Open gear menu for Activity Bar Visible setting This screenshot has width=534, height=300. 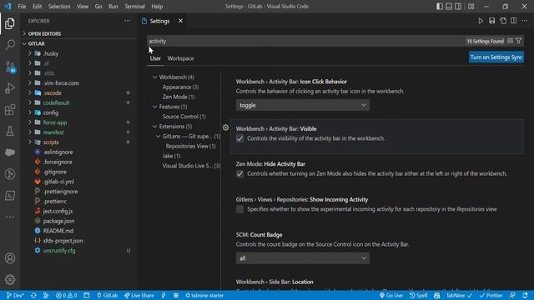click(x=225, y=127)
